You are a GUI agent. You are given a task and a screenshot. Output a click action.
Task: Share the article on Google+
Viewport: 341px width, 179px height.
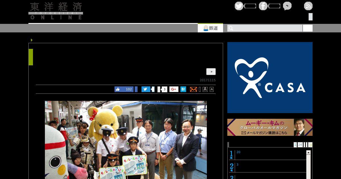pyautogui.click(x=174, y=89)
